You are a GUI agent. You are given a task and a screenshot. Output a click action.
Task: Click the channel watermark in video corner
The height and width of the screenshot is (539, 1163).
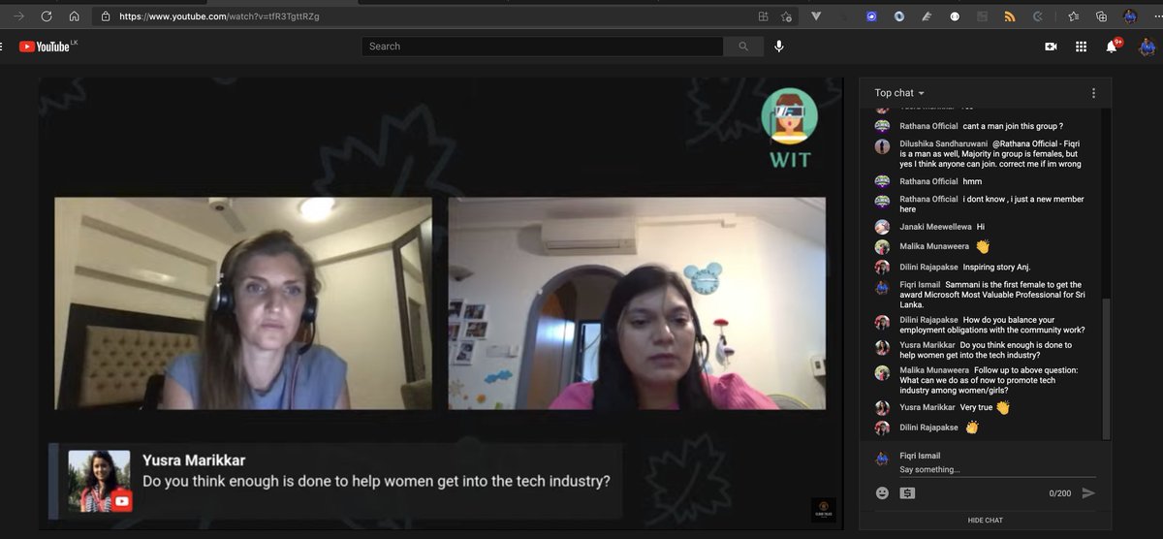[822, 508]
